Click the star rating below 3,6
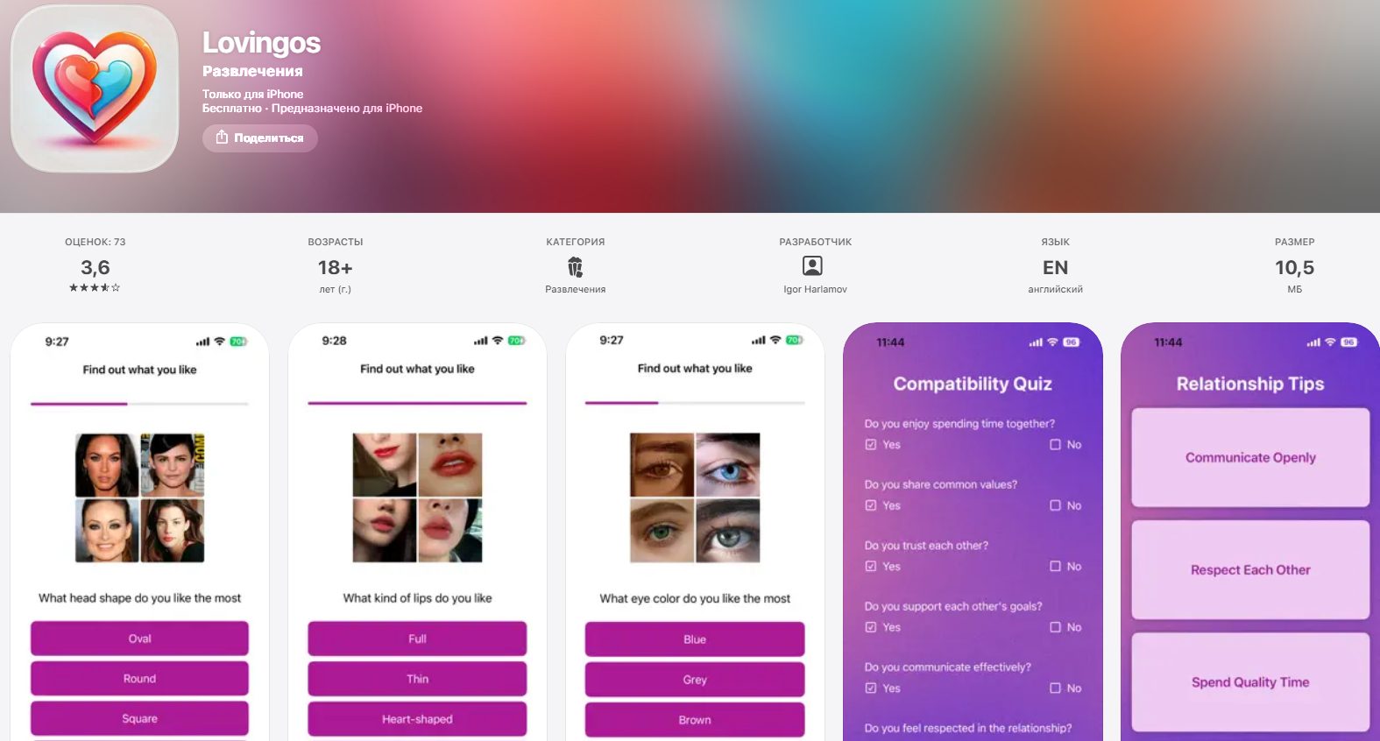1380x741 pixels. (x=95, y=287)
